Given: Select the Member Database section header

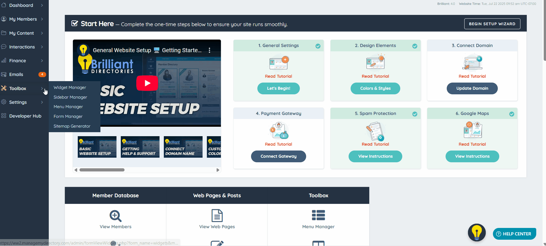Looking at the screenshot, I should click(x=116, y=196).
